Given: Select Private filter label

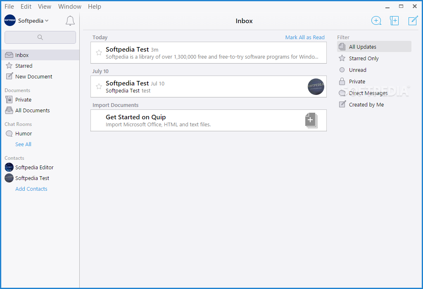Looking at the screenshot, I should click(357, 81).
